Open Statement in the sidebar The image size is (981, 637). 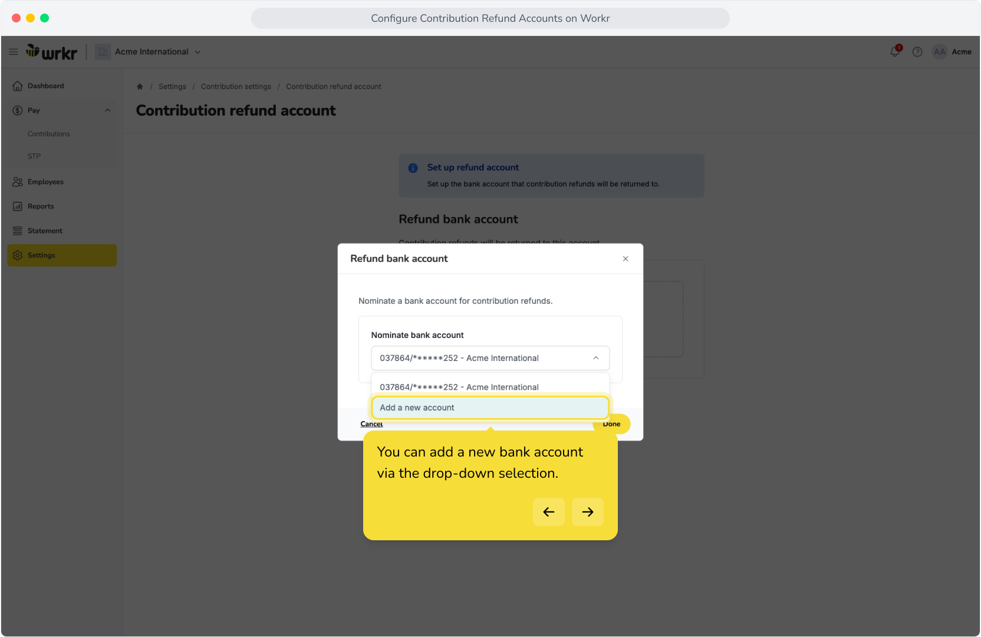tap(62, 231)
